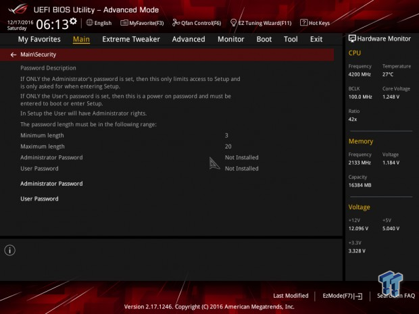419x314 pixels.
Task: Click the MyFavorite list icon
Action: click(x=124, y=23)
